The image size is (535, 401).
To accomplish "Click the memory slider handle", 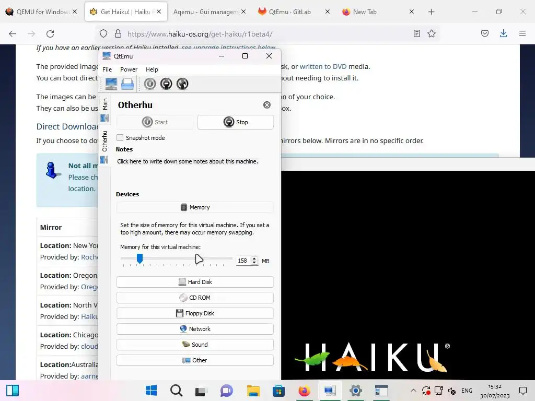I will (139, 258).
